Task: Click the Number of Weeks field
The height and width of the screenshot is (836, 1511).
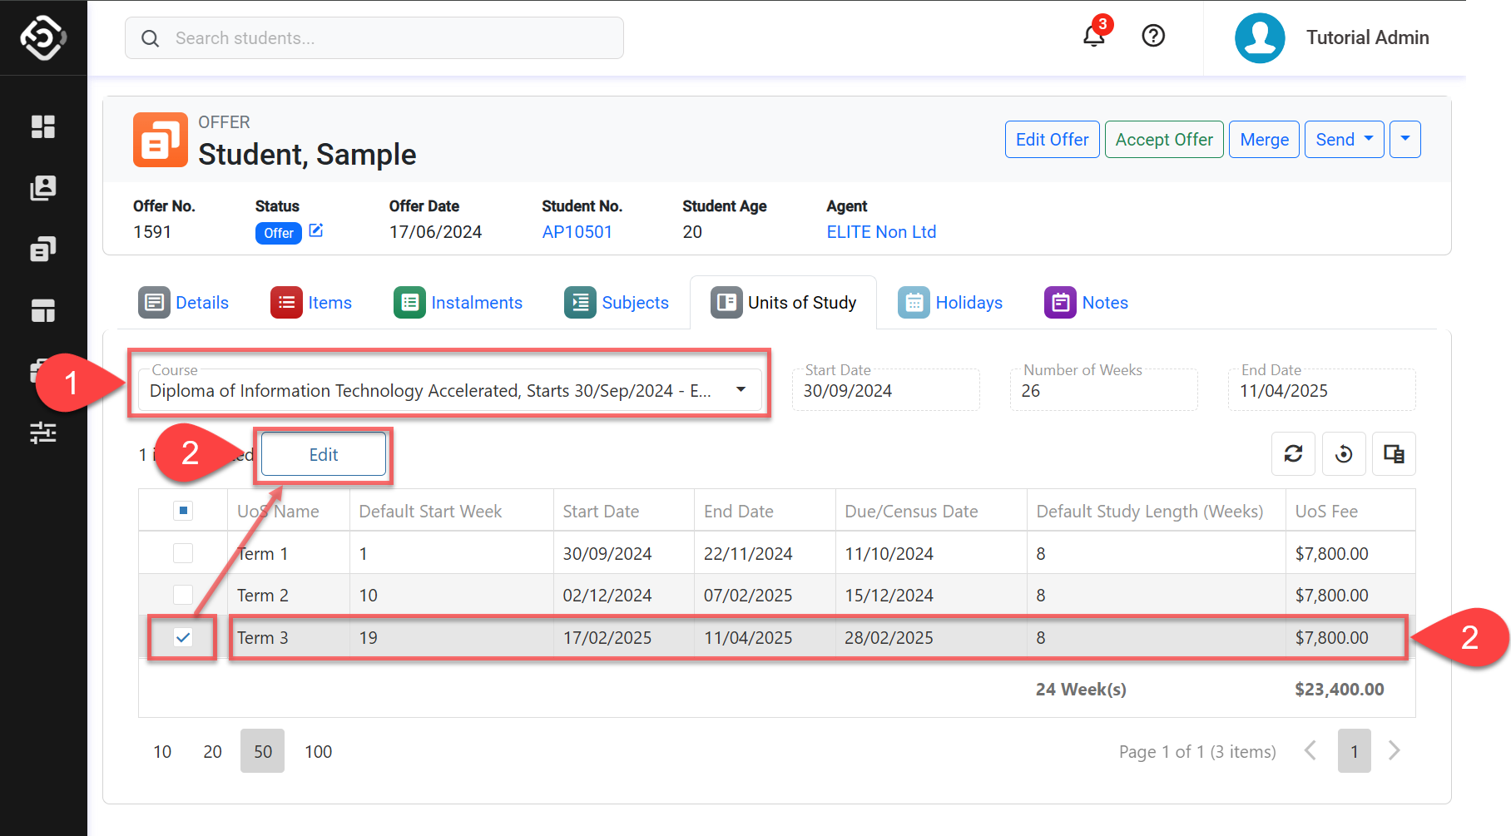Action: [1104, 390]
